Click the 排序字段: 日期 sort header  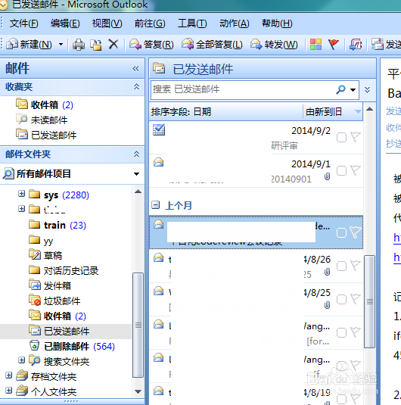pos(225,112)
